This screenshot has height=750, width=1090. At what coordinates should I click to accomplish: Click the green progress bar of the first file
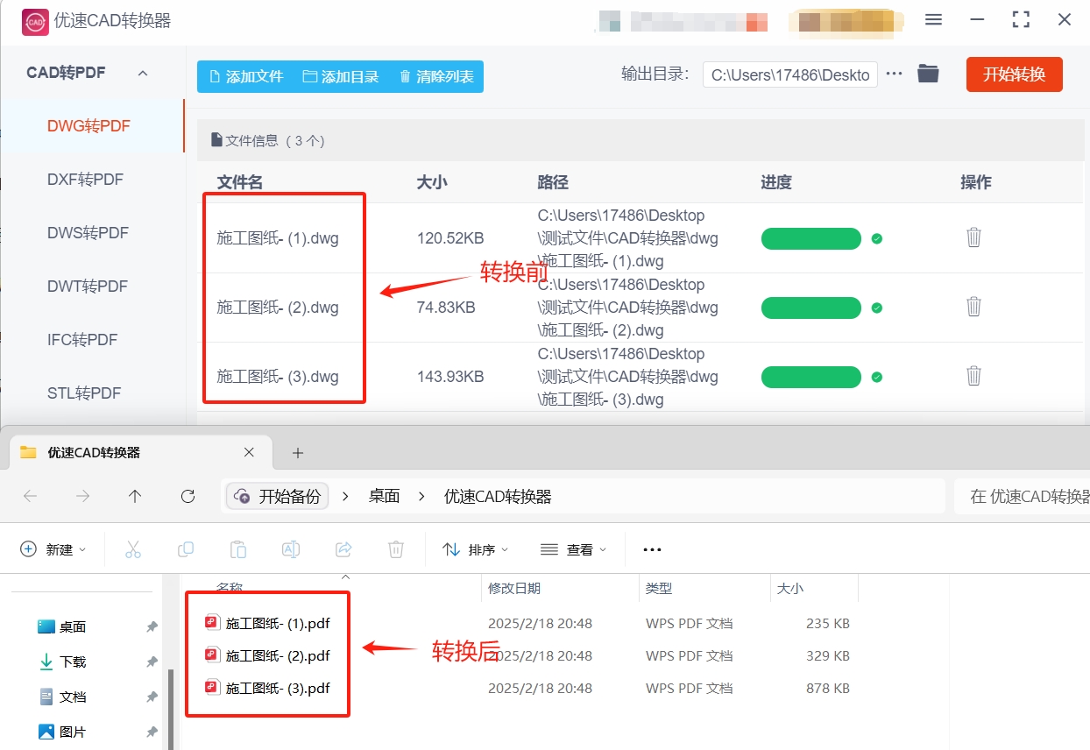[810, 238]
